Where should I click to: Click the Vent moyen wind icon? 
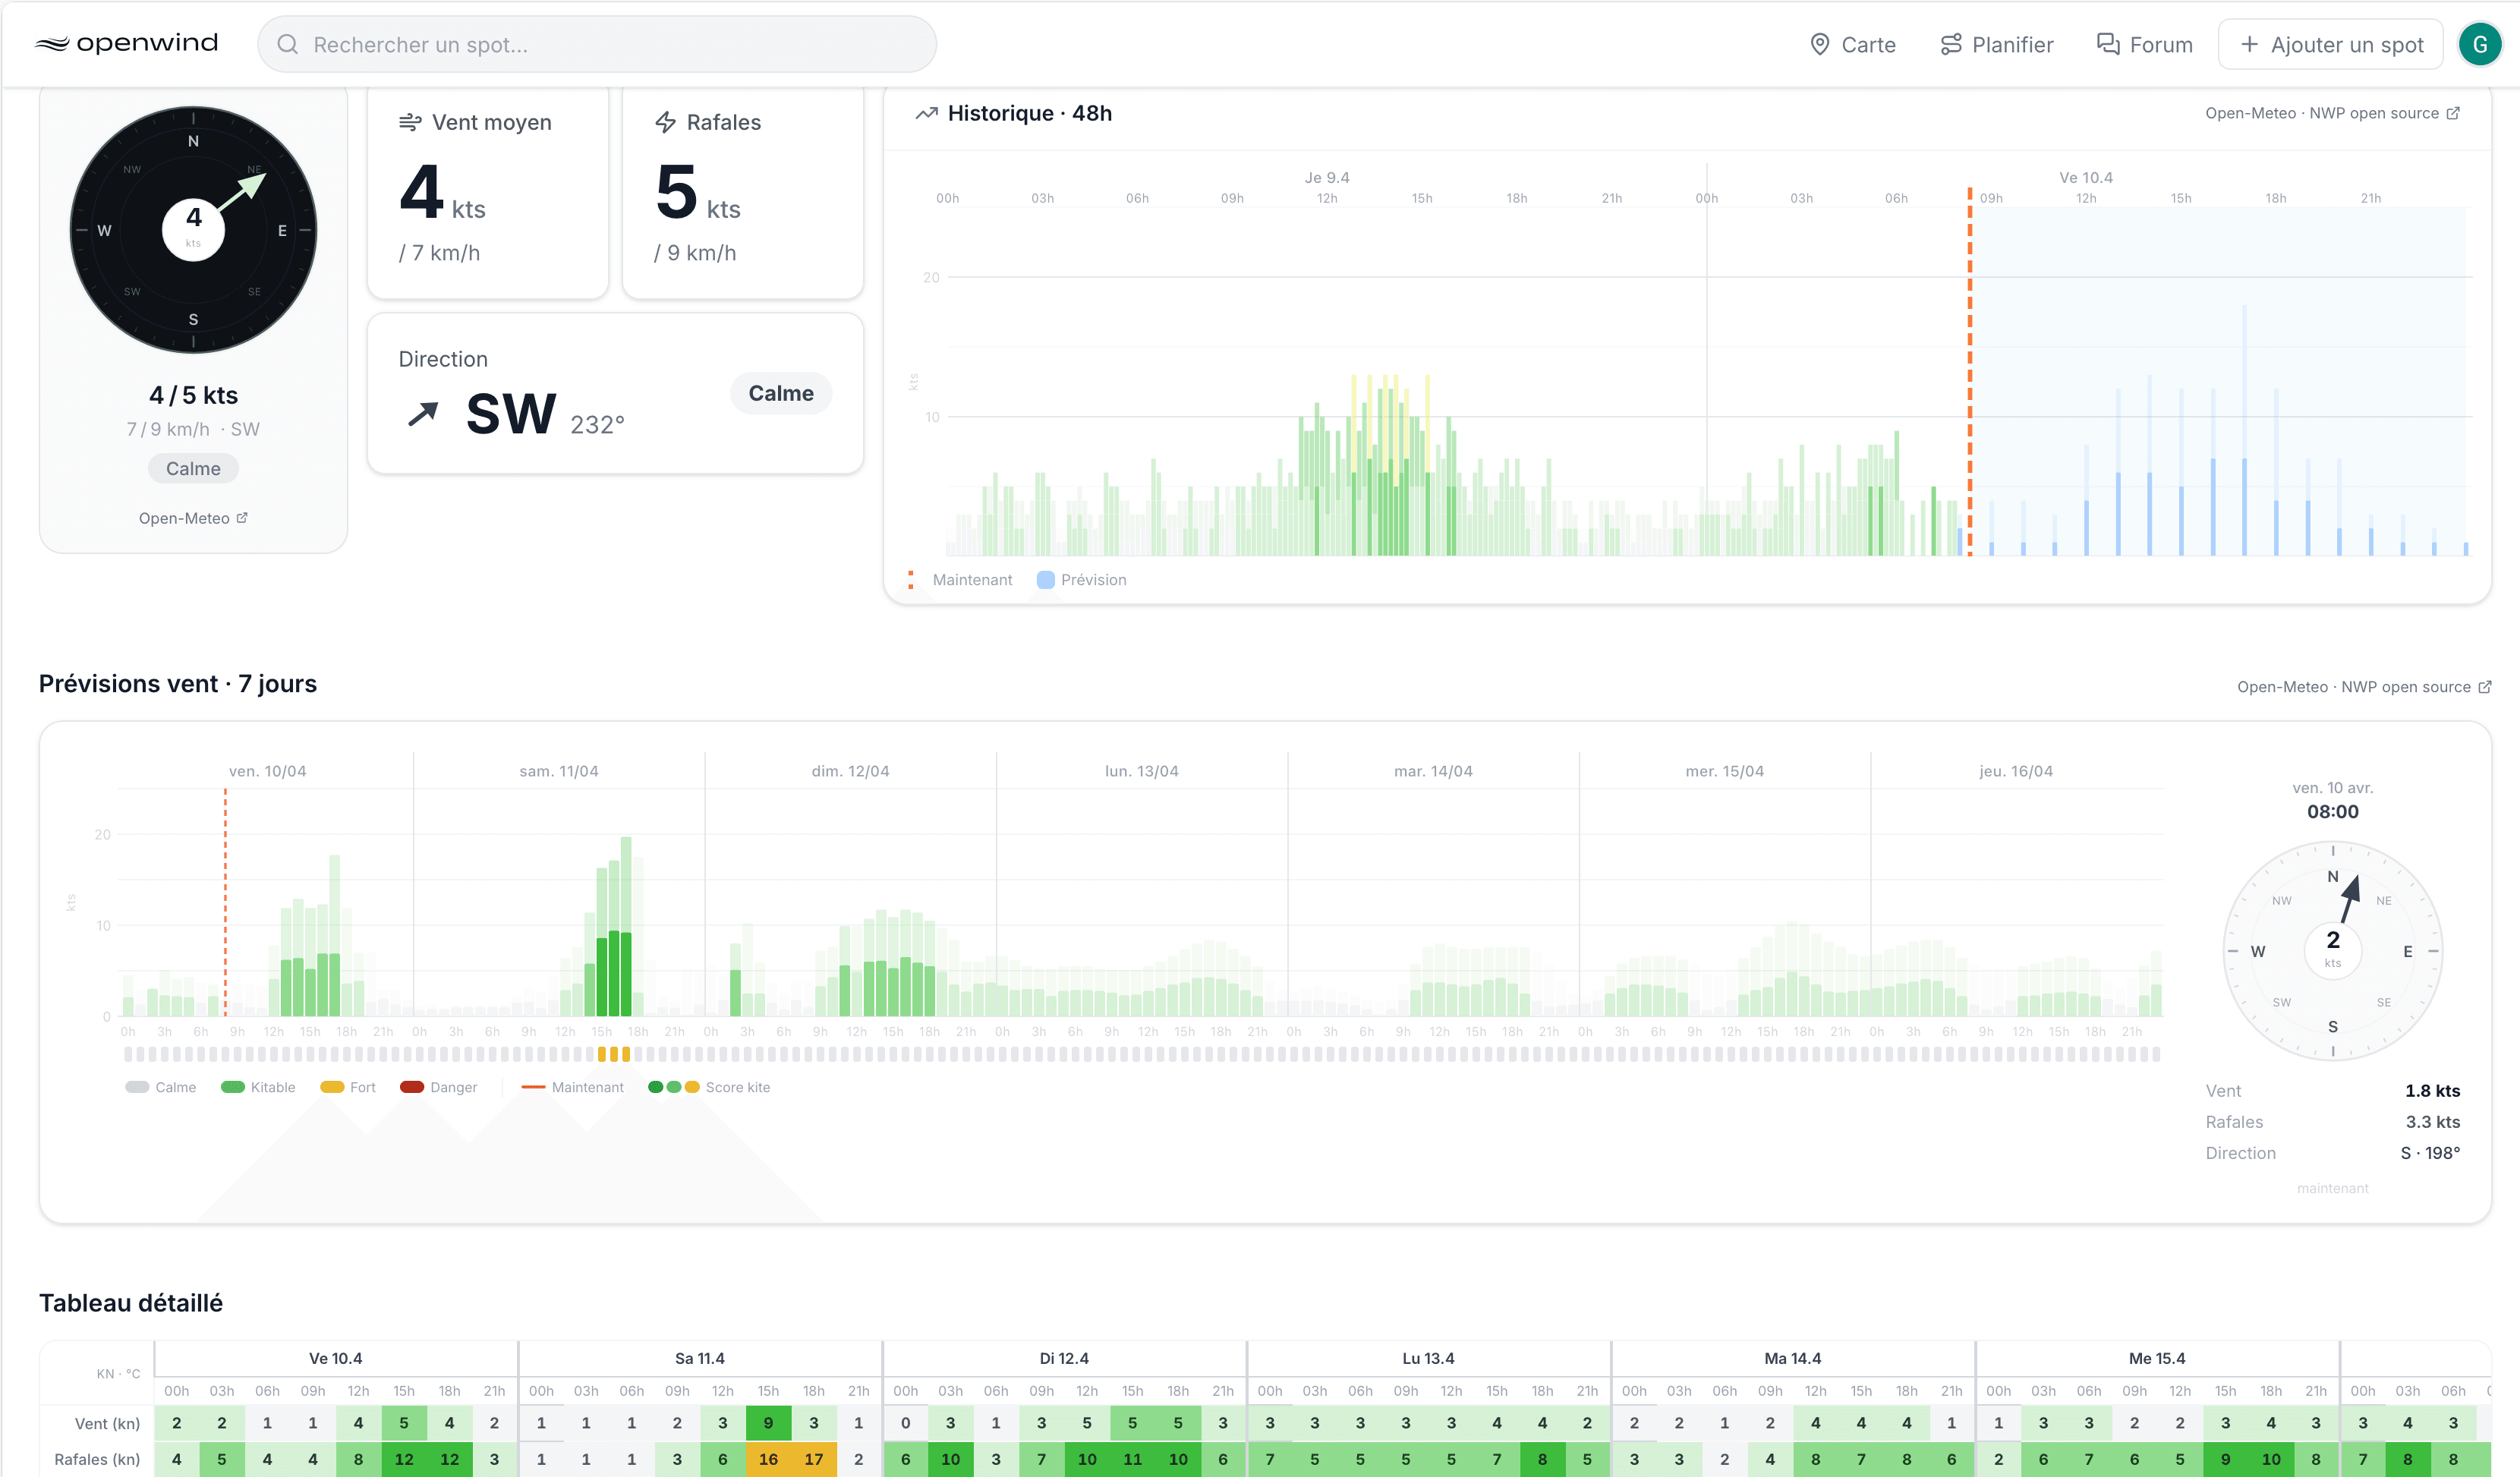tap(410, 121)
